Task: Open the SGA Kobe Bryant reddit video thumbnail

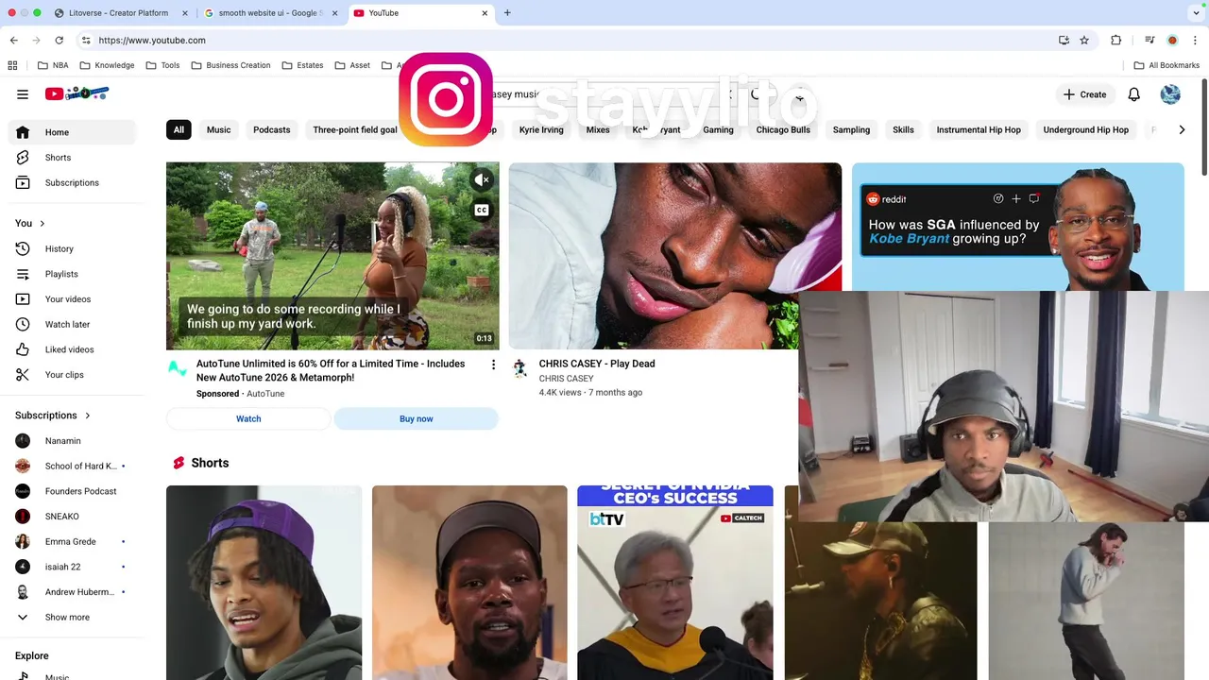Action: pos(1017,227)
